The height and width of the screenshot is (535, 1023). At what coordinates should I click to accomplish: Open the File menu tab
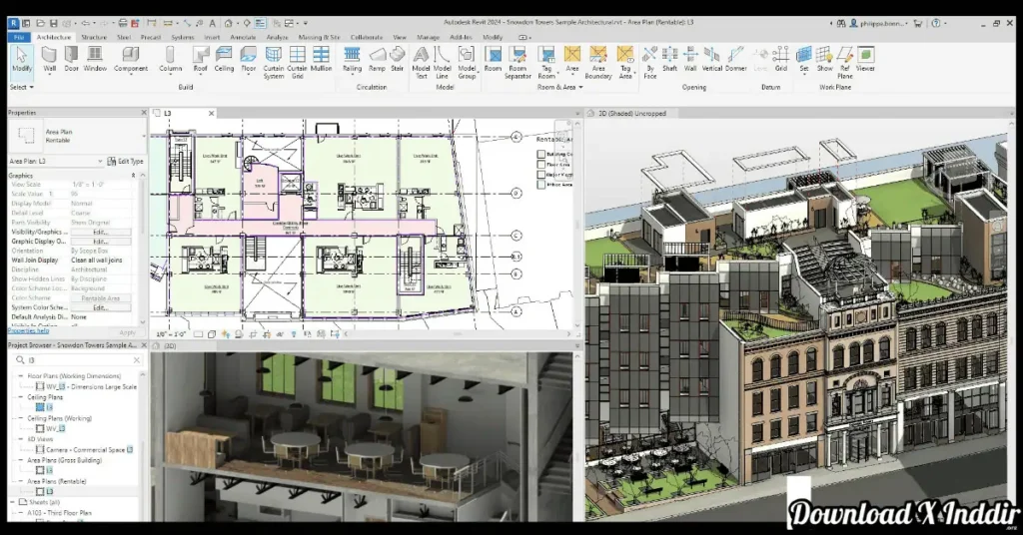pos(19,37)
